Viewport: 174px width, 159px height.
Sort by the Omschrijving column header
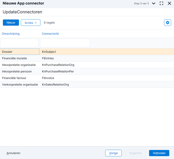click(11, 34)
